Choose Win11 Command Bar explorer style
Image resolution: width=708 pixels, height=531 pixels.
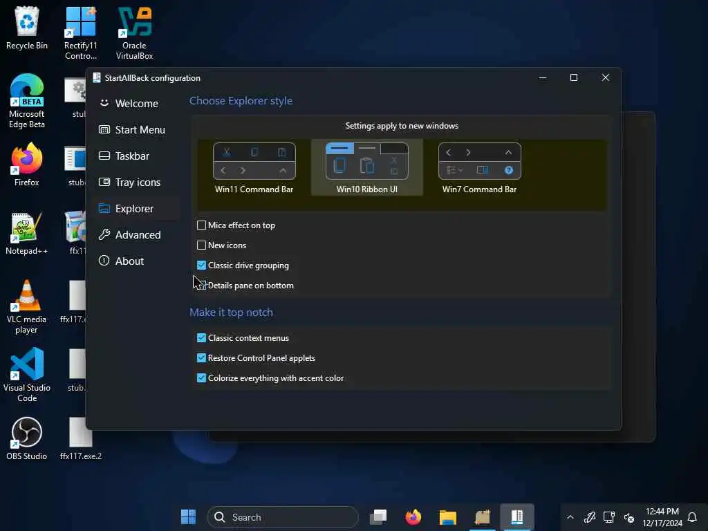click(x=254, y=168)
